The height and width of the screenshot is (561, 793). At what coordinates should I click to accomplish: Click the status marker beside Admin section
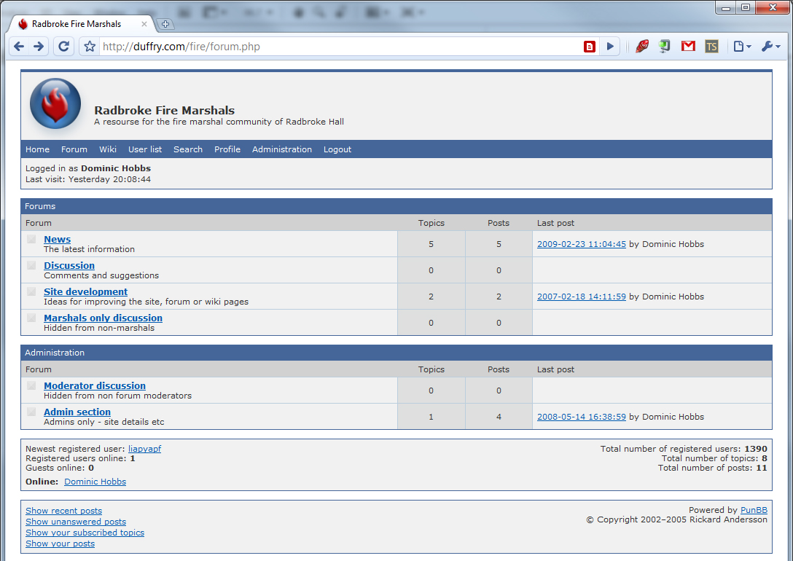point(31,412)
